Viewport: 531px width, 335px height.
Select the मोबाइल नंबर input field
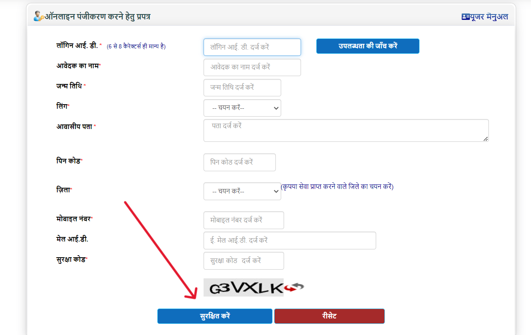(x=244, y=220)
